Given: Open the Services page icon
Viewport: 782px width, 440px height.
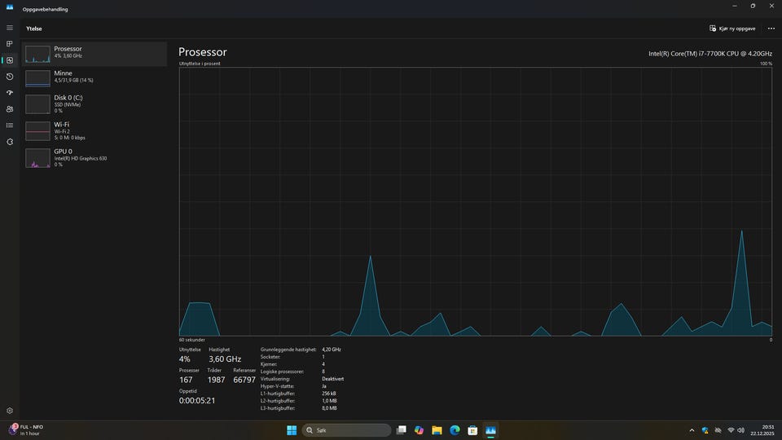Looking at the screenshot, I should pos(10,142).
